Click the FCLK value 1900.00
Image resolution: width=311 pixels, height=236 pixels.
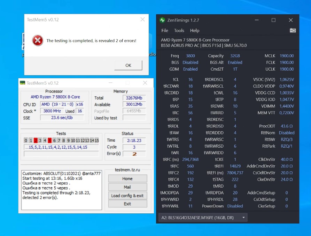287,62
